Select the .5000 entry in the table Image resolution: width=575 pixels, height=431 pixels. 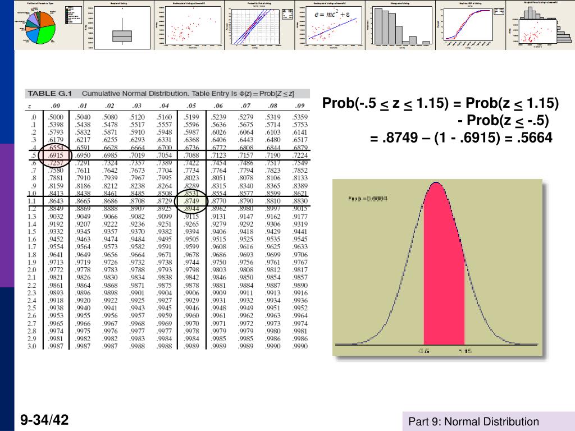(56, 116)
